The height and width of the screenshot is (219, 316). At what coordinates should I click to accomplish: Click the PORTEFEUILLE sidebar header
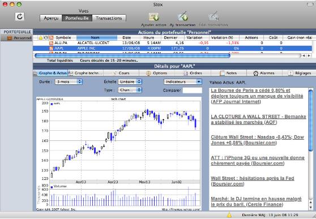pyautogui.click(x=18, y=32)
